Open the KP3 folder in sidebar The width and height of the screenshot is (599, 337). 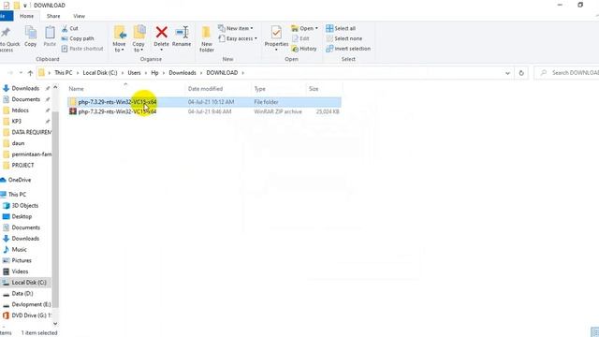click(x=17, y=121)
